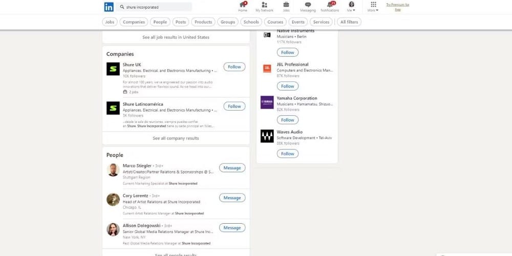This screenshot has width=512, height=256.
Task: Select the New York, NY location text
Action: point(134,238)
